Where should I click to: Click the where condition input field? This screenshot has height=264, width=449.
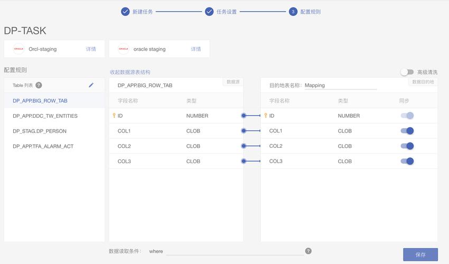pyautogui.click(x=235, y=251)
